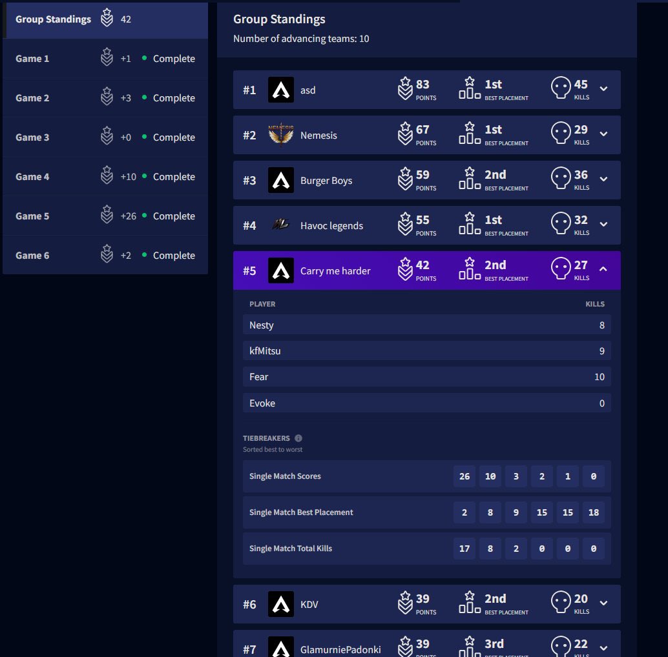Image resolution: width=668 pixels, height=657 pixels.
Task: Select Game 6 in sidebar
Action: point(105,256)
